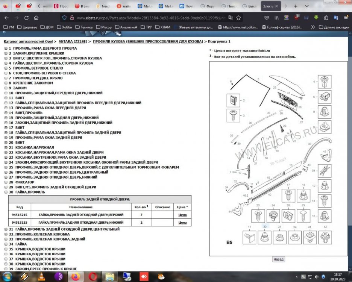Viewport: 352px width, 282px height.
Task: Click the URL address bar
Action: [x=150, y=18]
